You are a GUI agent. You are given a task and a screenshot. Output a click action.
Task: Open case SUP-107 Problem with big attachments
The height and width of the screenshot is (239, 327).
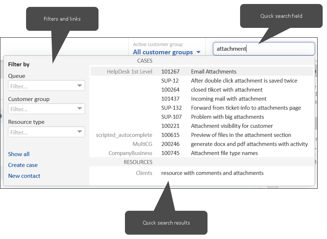coord(227,117)
